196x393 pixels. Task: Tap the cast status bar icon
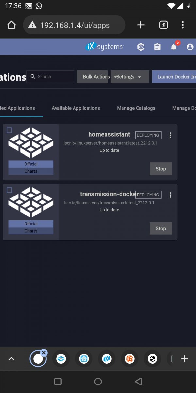[x=29, y=6]
